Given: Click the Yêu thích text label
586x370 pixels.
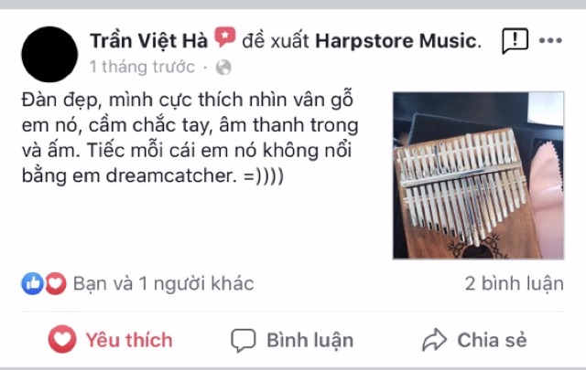Looking at the screenshot, I should (129, 340).
